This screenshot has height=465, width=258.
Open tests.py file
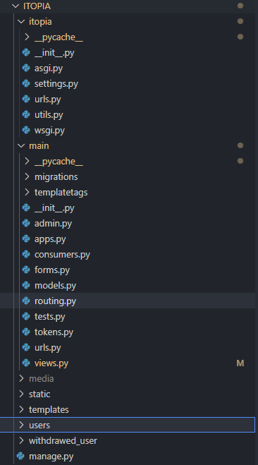(x=50, y=317)
